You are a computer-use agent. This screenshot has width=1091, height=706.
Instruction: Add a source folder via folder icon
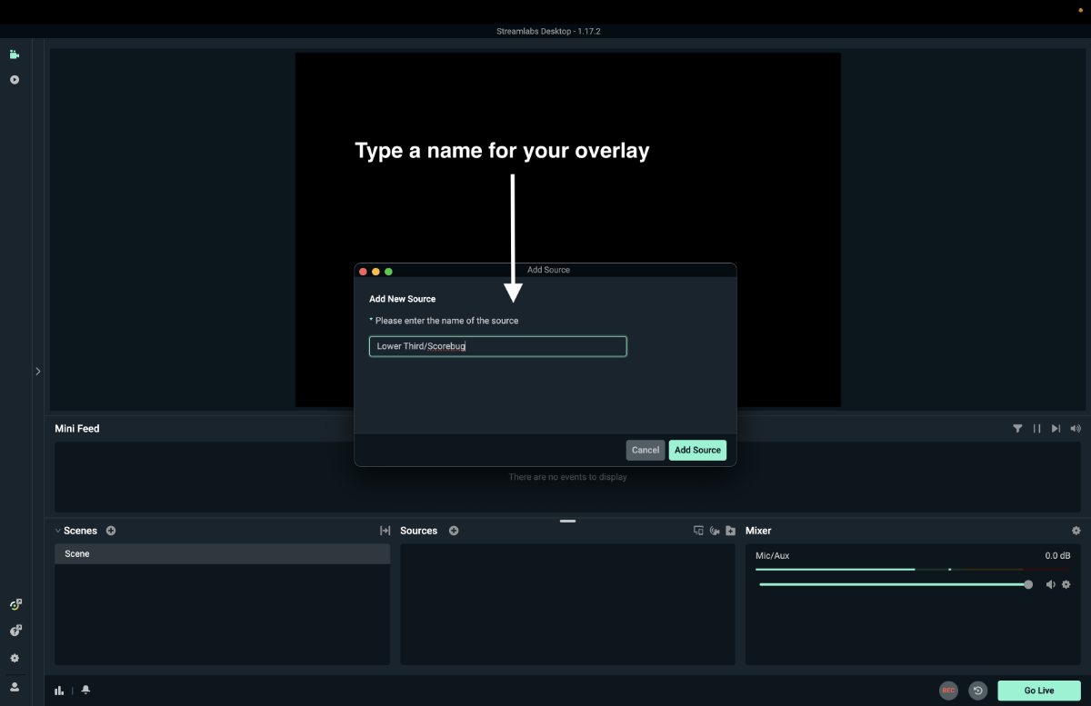tap(730, 531)
